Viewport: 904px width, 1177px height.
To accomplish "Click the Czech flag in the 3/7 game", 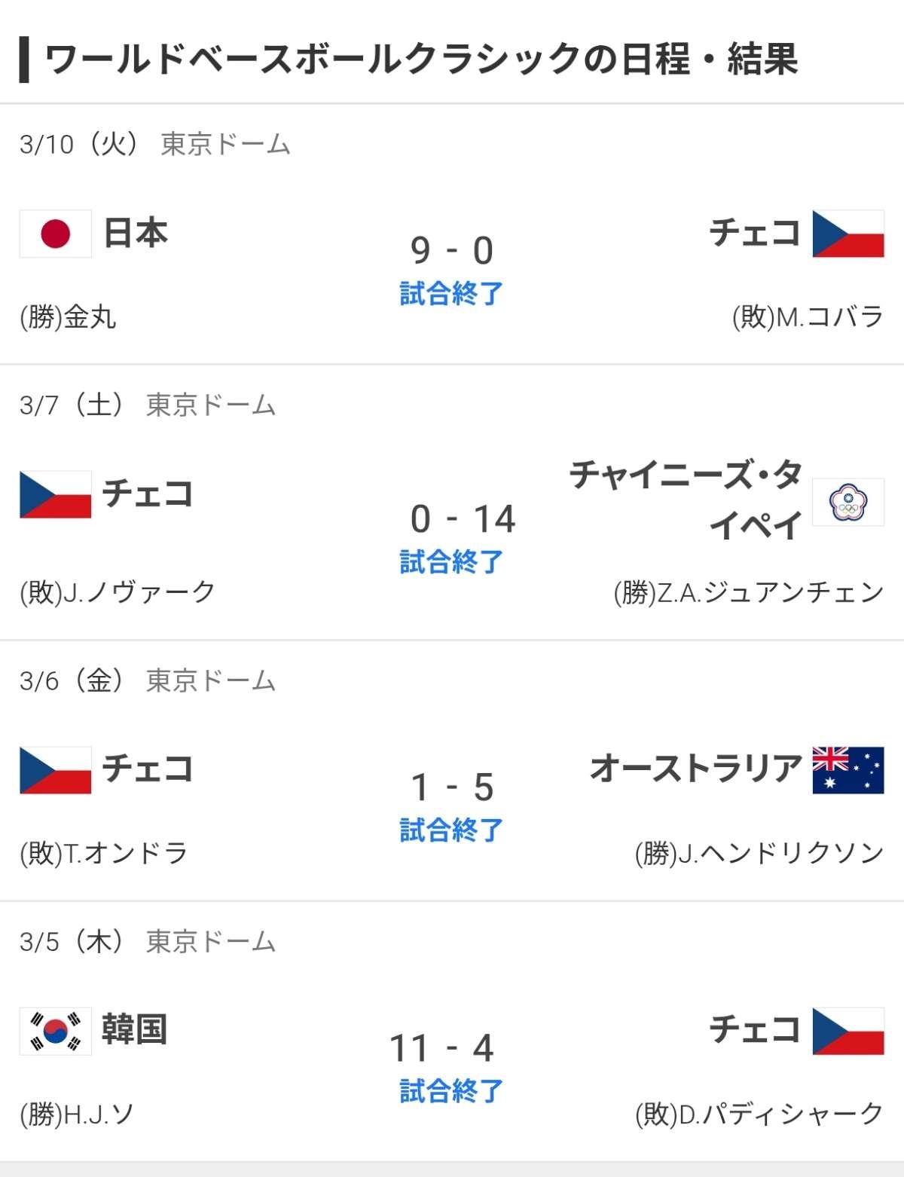I will [56, 494].
